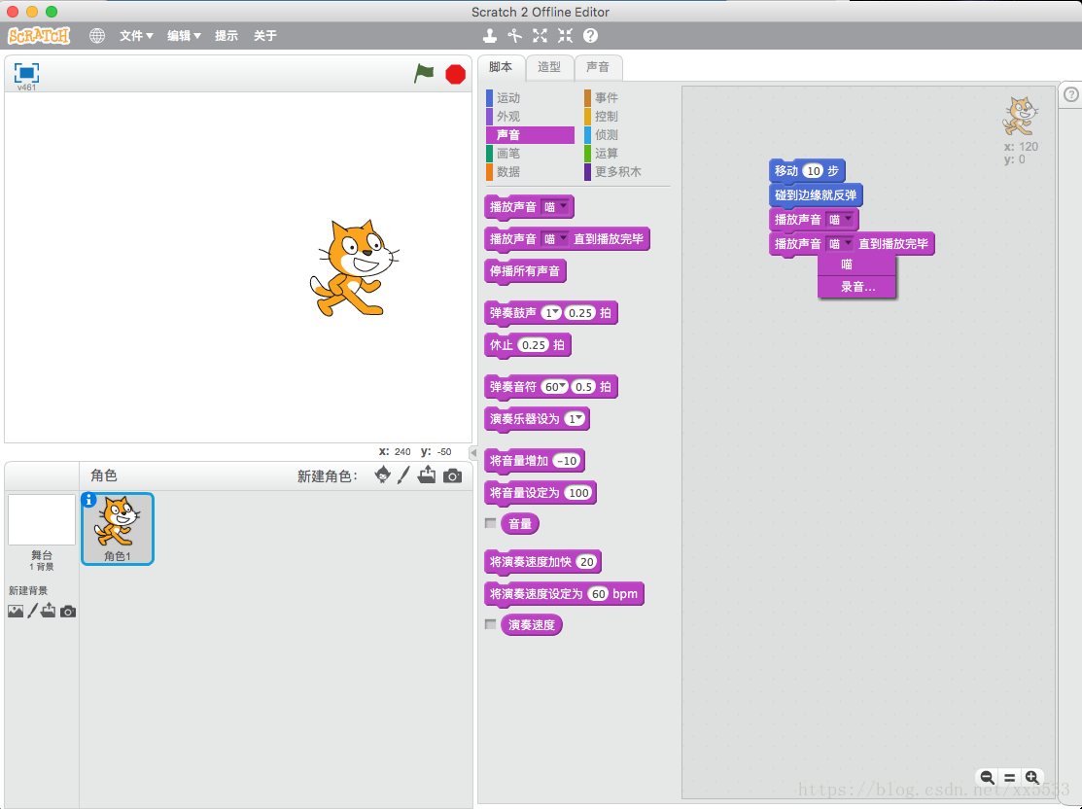This screenshot has height=809, width=1082.
Task: Choose a new sprite from the library
Action: tap(382, 475)
